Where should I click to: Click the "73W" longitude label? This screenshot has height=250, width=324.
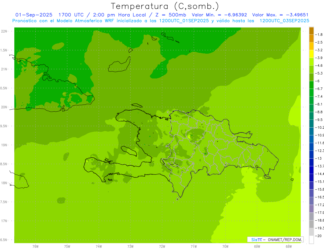coord(130,246)
